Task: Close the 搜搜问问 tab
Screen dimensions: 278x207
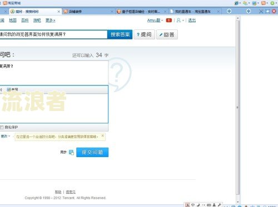Action: 59,12
